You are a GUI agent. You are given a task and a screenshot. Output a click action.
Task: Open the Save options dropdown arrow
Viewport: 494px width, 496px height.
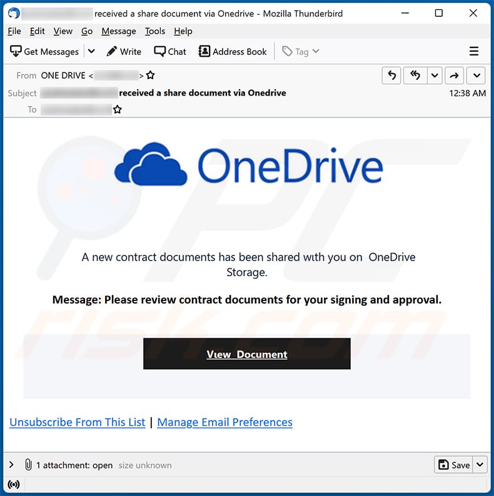pos(480,465)
